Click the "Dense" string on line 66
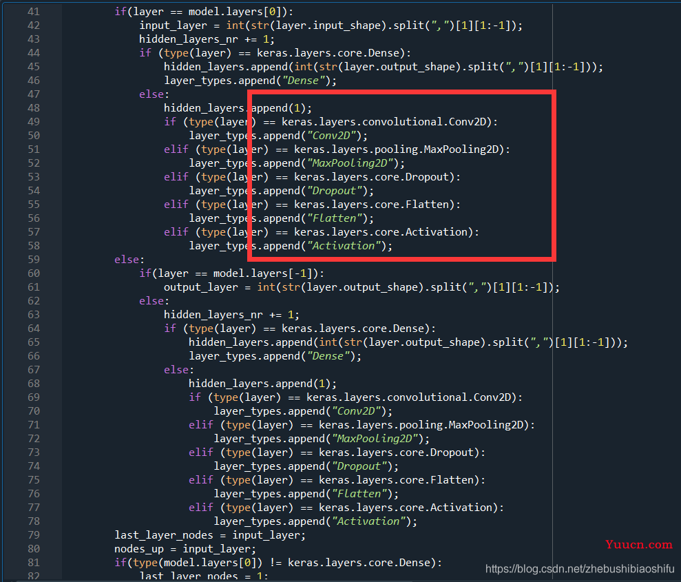Screen dimensions: 681x582 (x=328, y=357)
